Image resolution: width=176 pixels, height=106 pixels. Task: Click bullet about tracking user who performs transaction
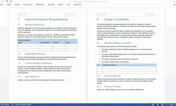coord(120,59)
